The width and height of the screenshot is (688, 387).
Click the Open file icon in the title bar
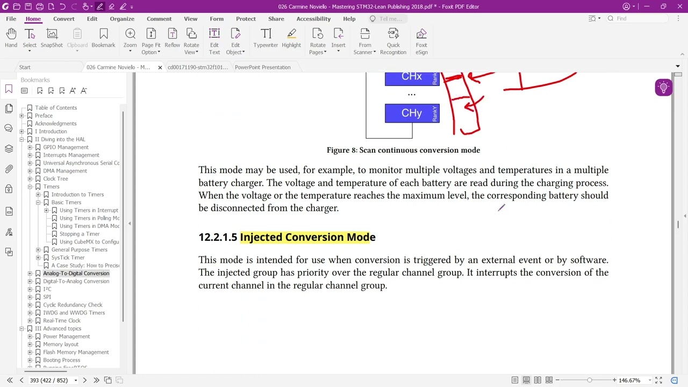click(17, 6)
